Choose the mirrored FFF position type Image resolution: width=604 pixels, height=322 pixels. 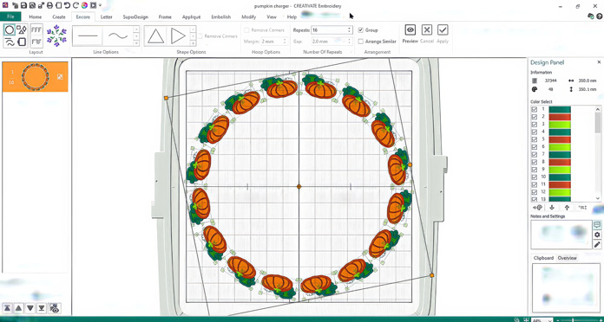click(x=36, y=42)
